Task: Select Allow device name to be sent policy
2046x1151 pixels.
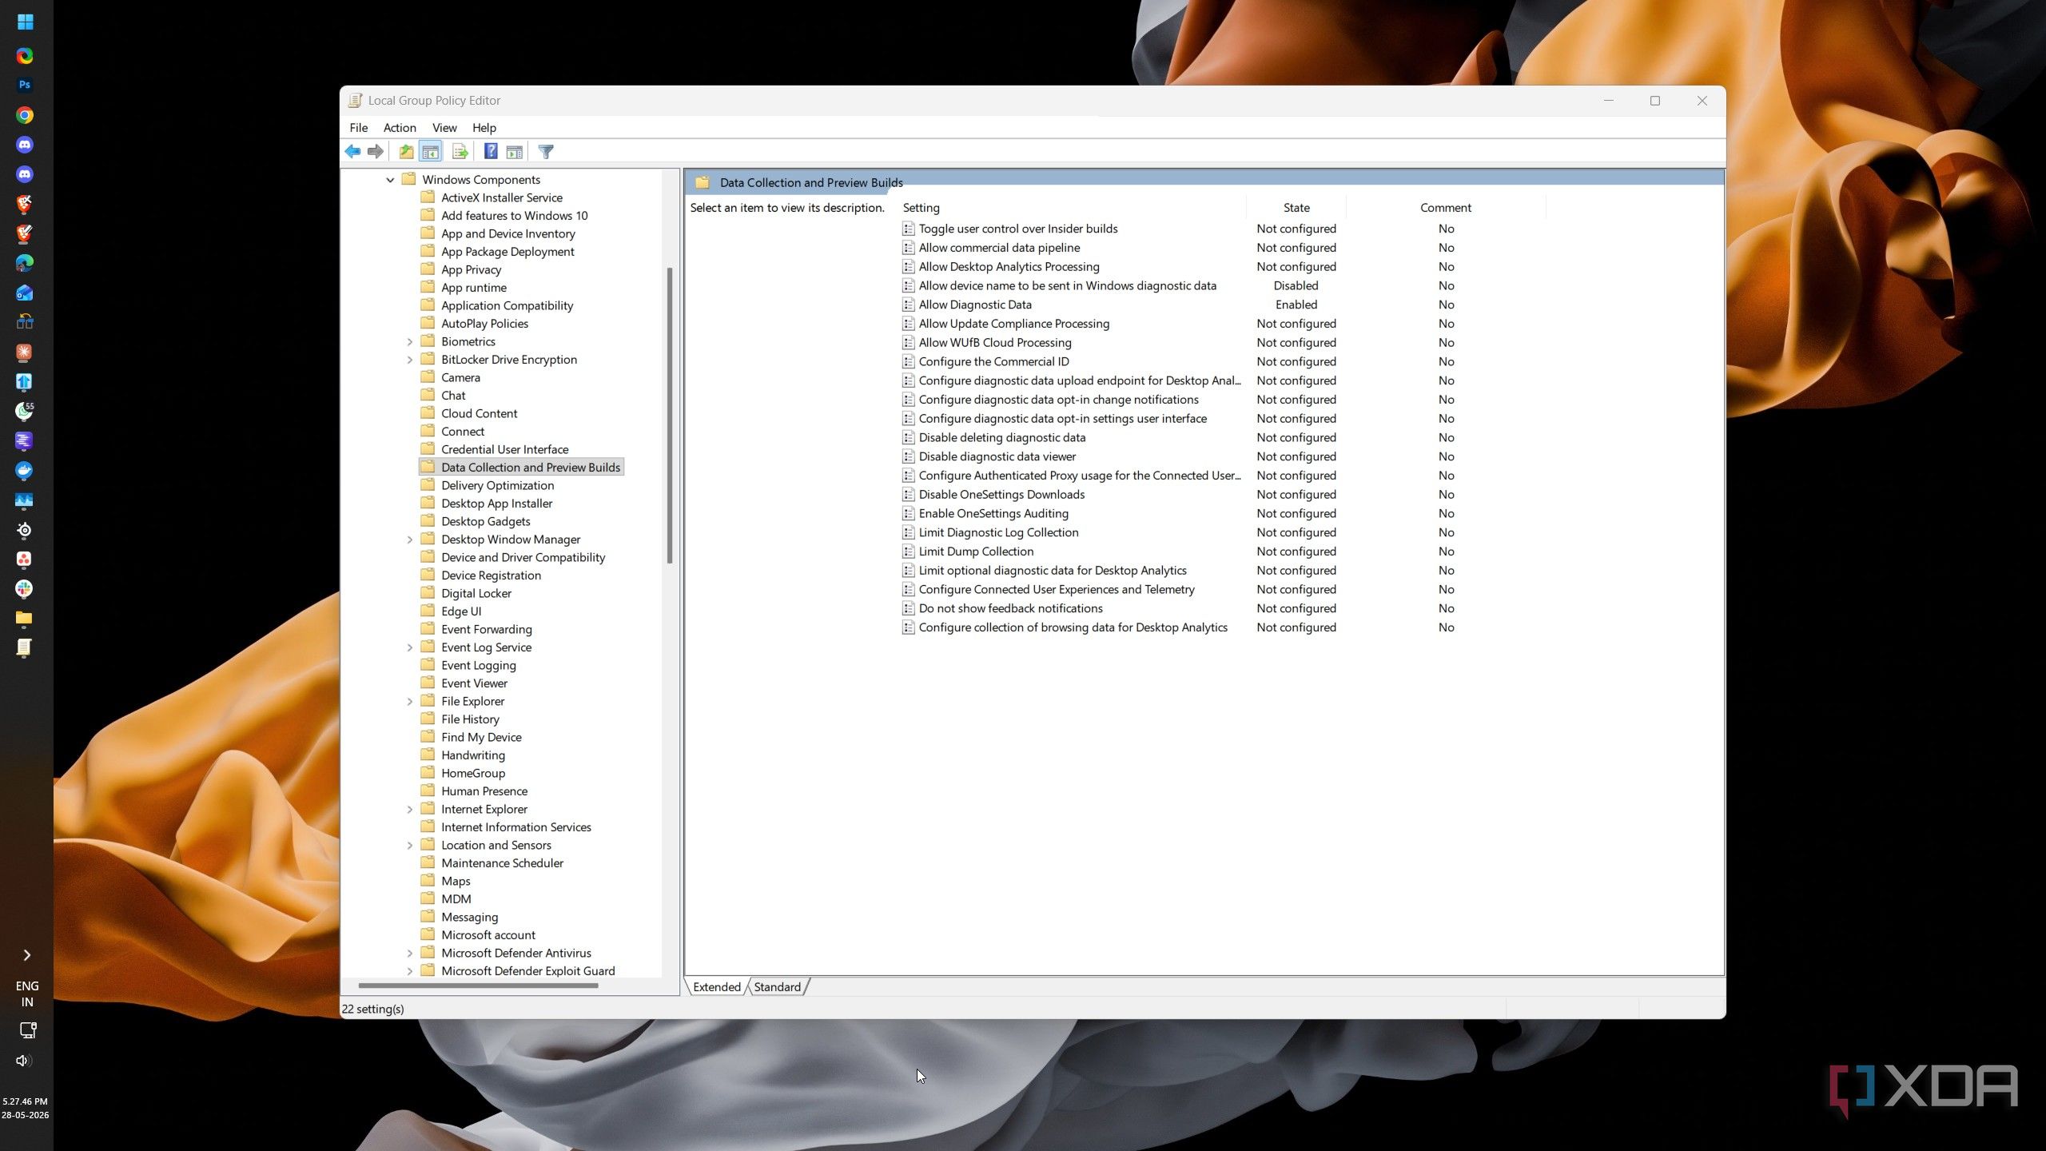Action: [x=1067, y=285]
